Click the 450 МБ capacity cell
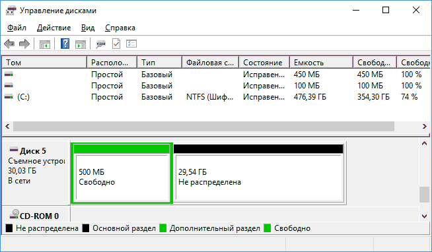 (306, 75)
